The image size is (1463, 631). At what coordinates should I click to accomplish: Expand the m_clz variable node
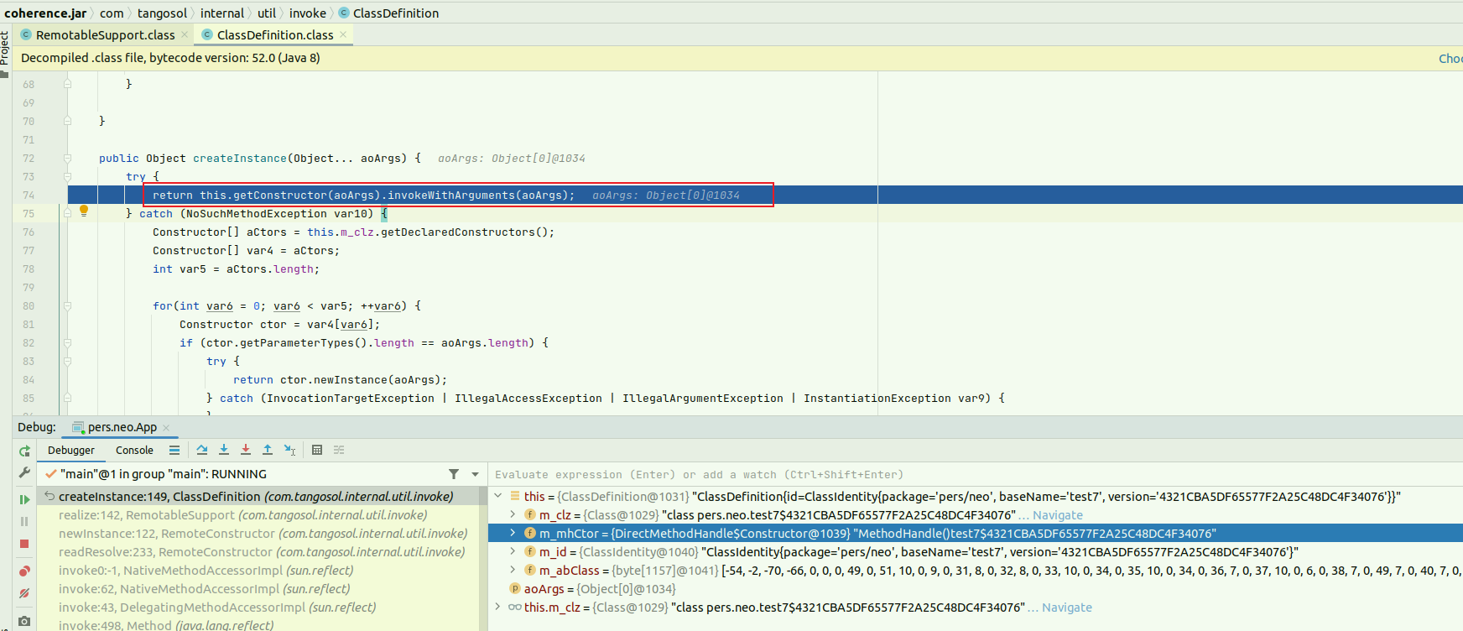click(x=513, y=515)
